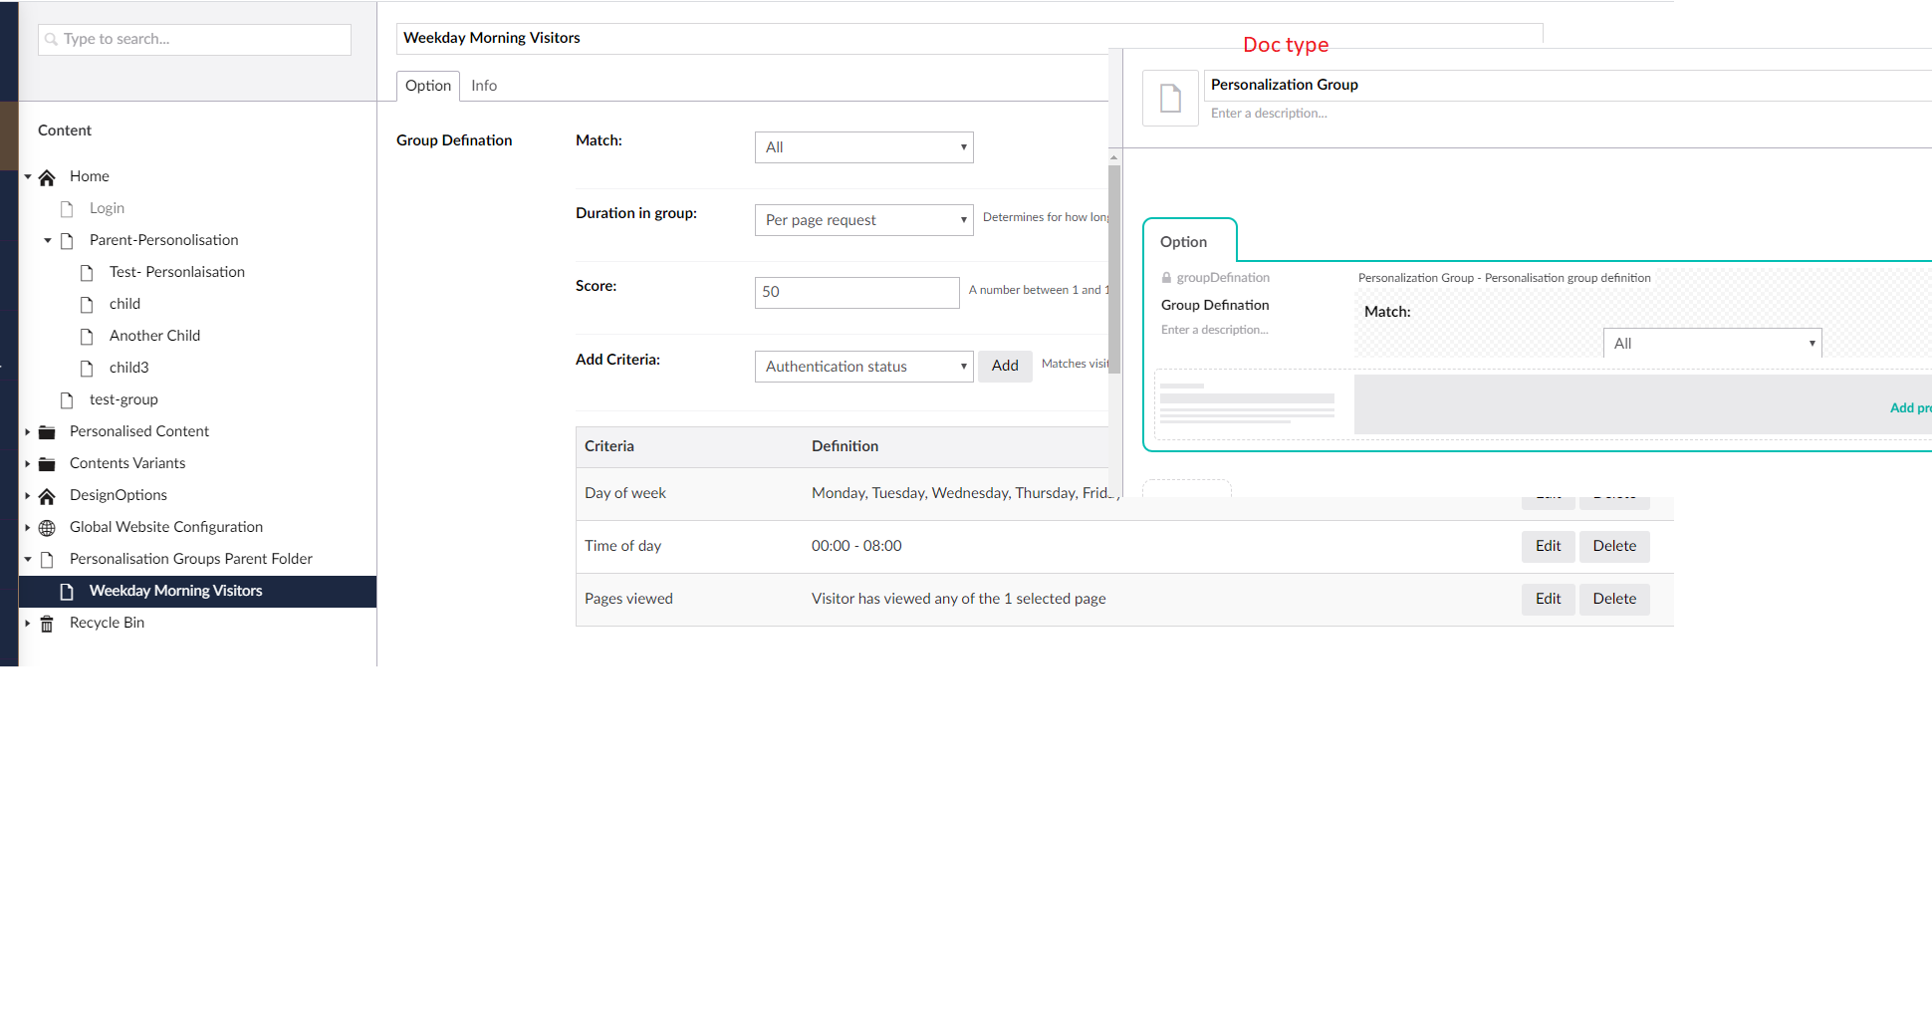Open the Duration in group dropdown

pos(863,220)
